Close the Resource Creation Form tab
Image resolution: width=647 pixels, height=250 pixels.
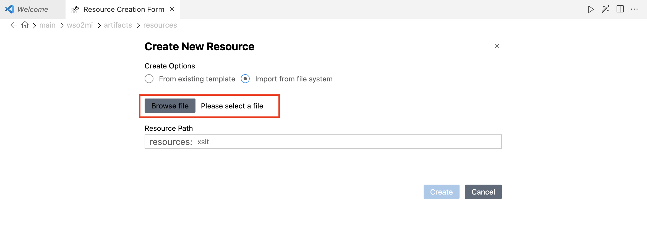pos(172,9)
